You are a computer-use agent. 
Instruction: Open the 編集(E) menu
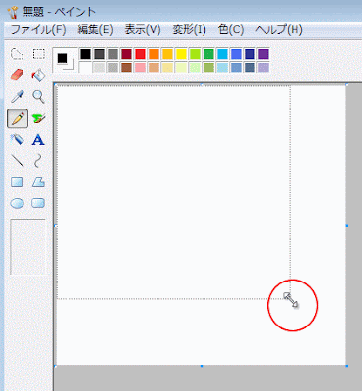[95, 30]
